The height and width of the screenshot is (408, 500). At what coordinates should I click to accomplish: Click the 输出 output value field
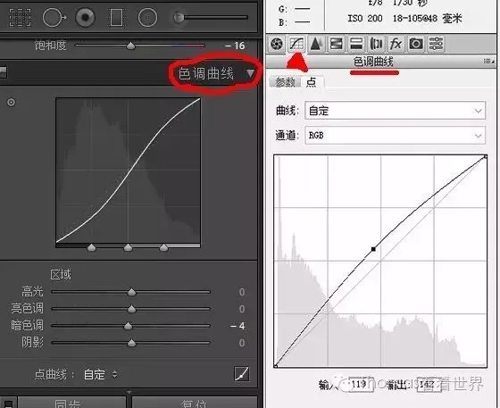click(x=429, y=385)
